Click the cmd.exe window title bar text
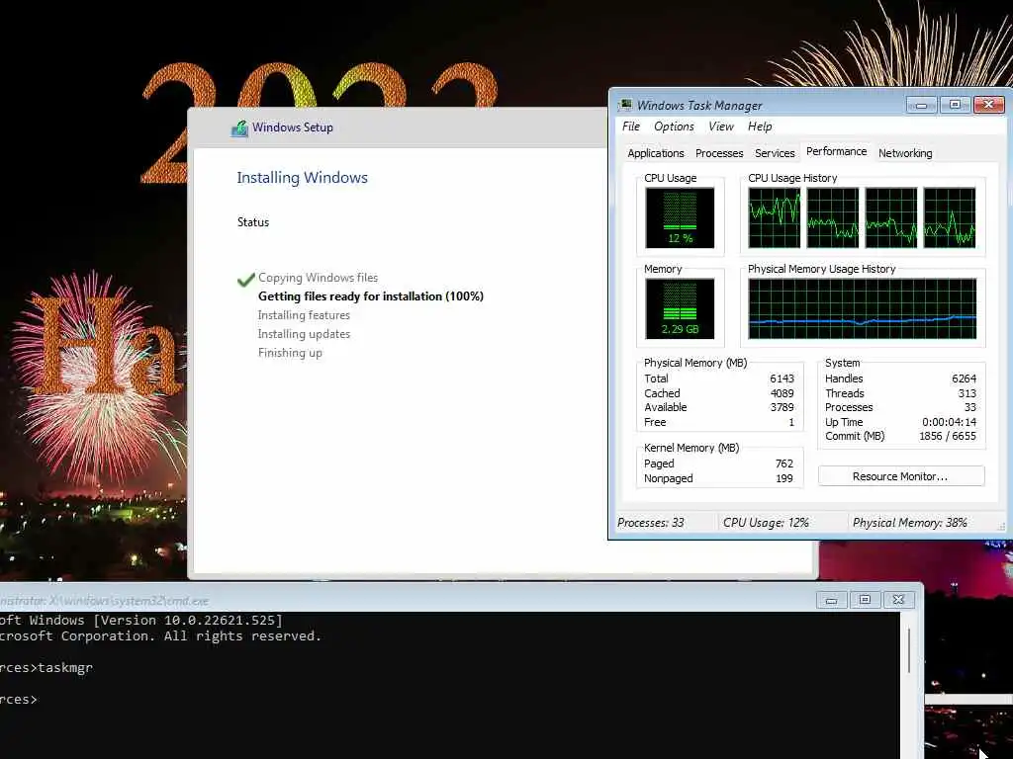The image size is (1013, 759). (104, 601)
